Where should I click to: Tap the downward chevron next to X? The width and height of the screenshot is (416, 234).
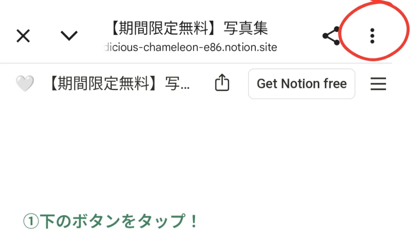tap(69, 35)
